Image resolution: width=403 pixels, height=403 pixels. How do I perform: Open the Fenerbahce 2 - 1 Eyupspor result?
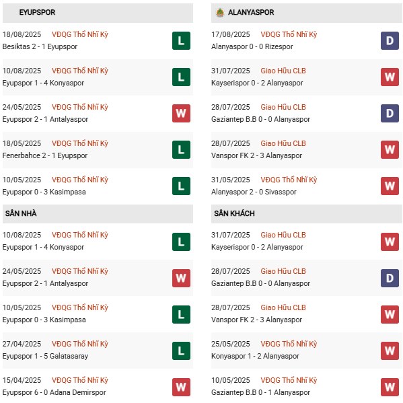[x=44, y=155]
